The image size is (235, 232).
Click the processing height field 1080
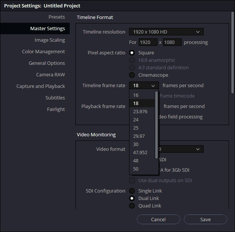pos(172,42)
